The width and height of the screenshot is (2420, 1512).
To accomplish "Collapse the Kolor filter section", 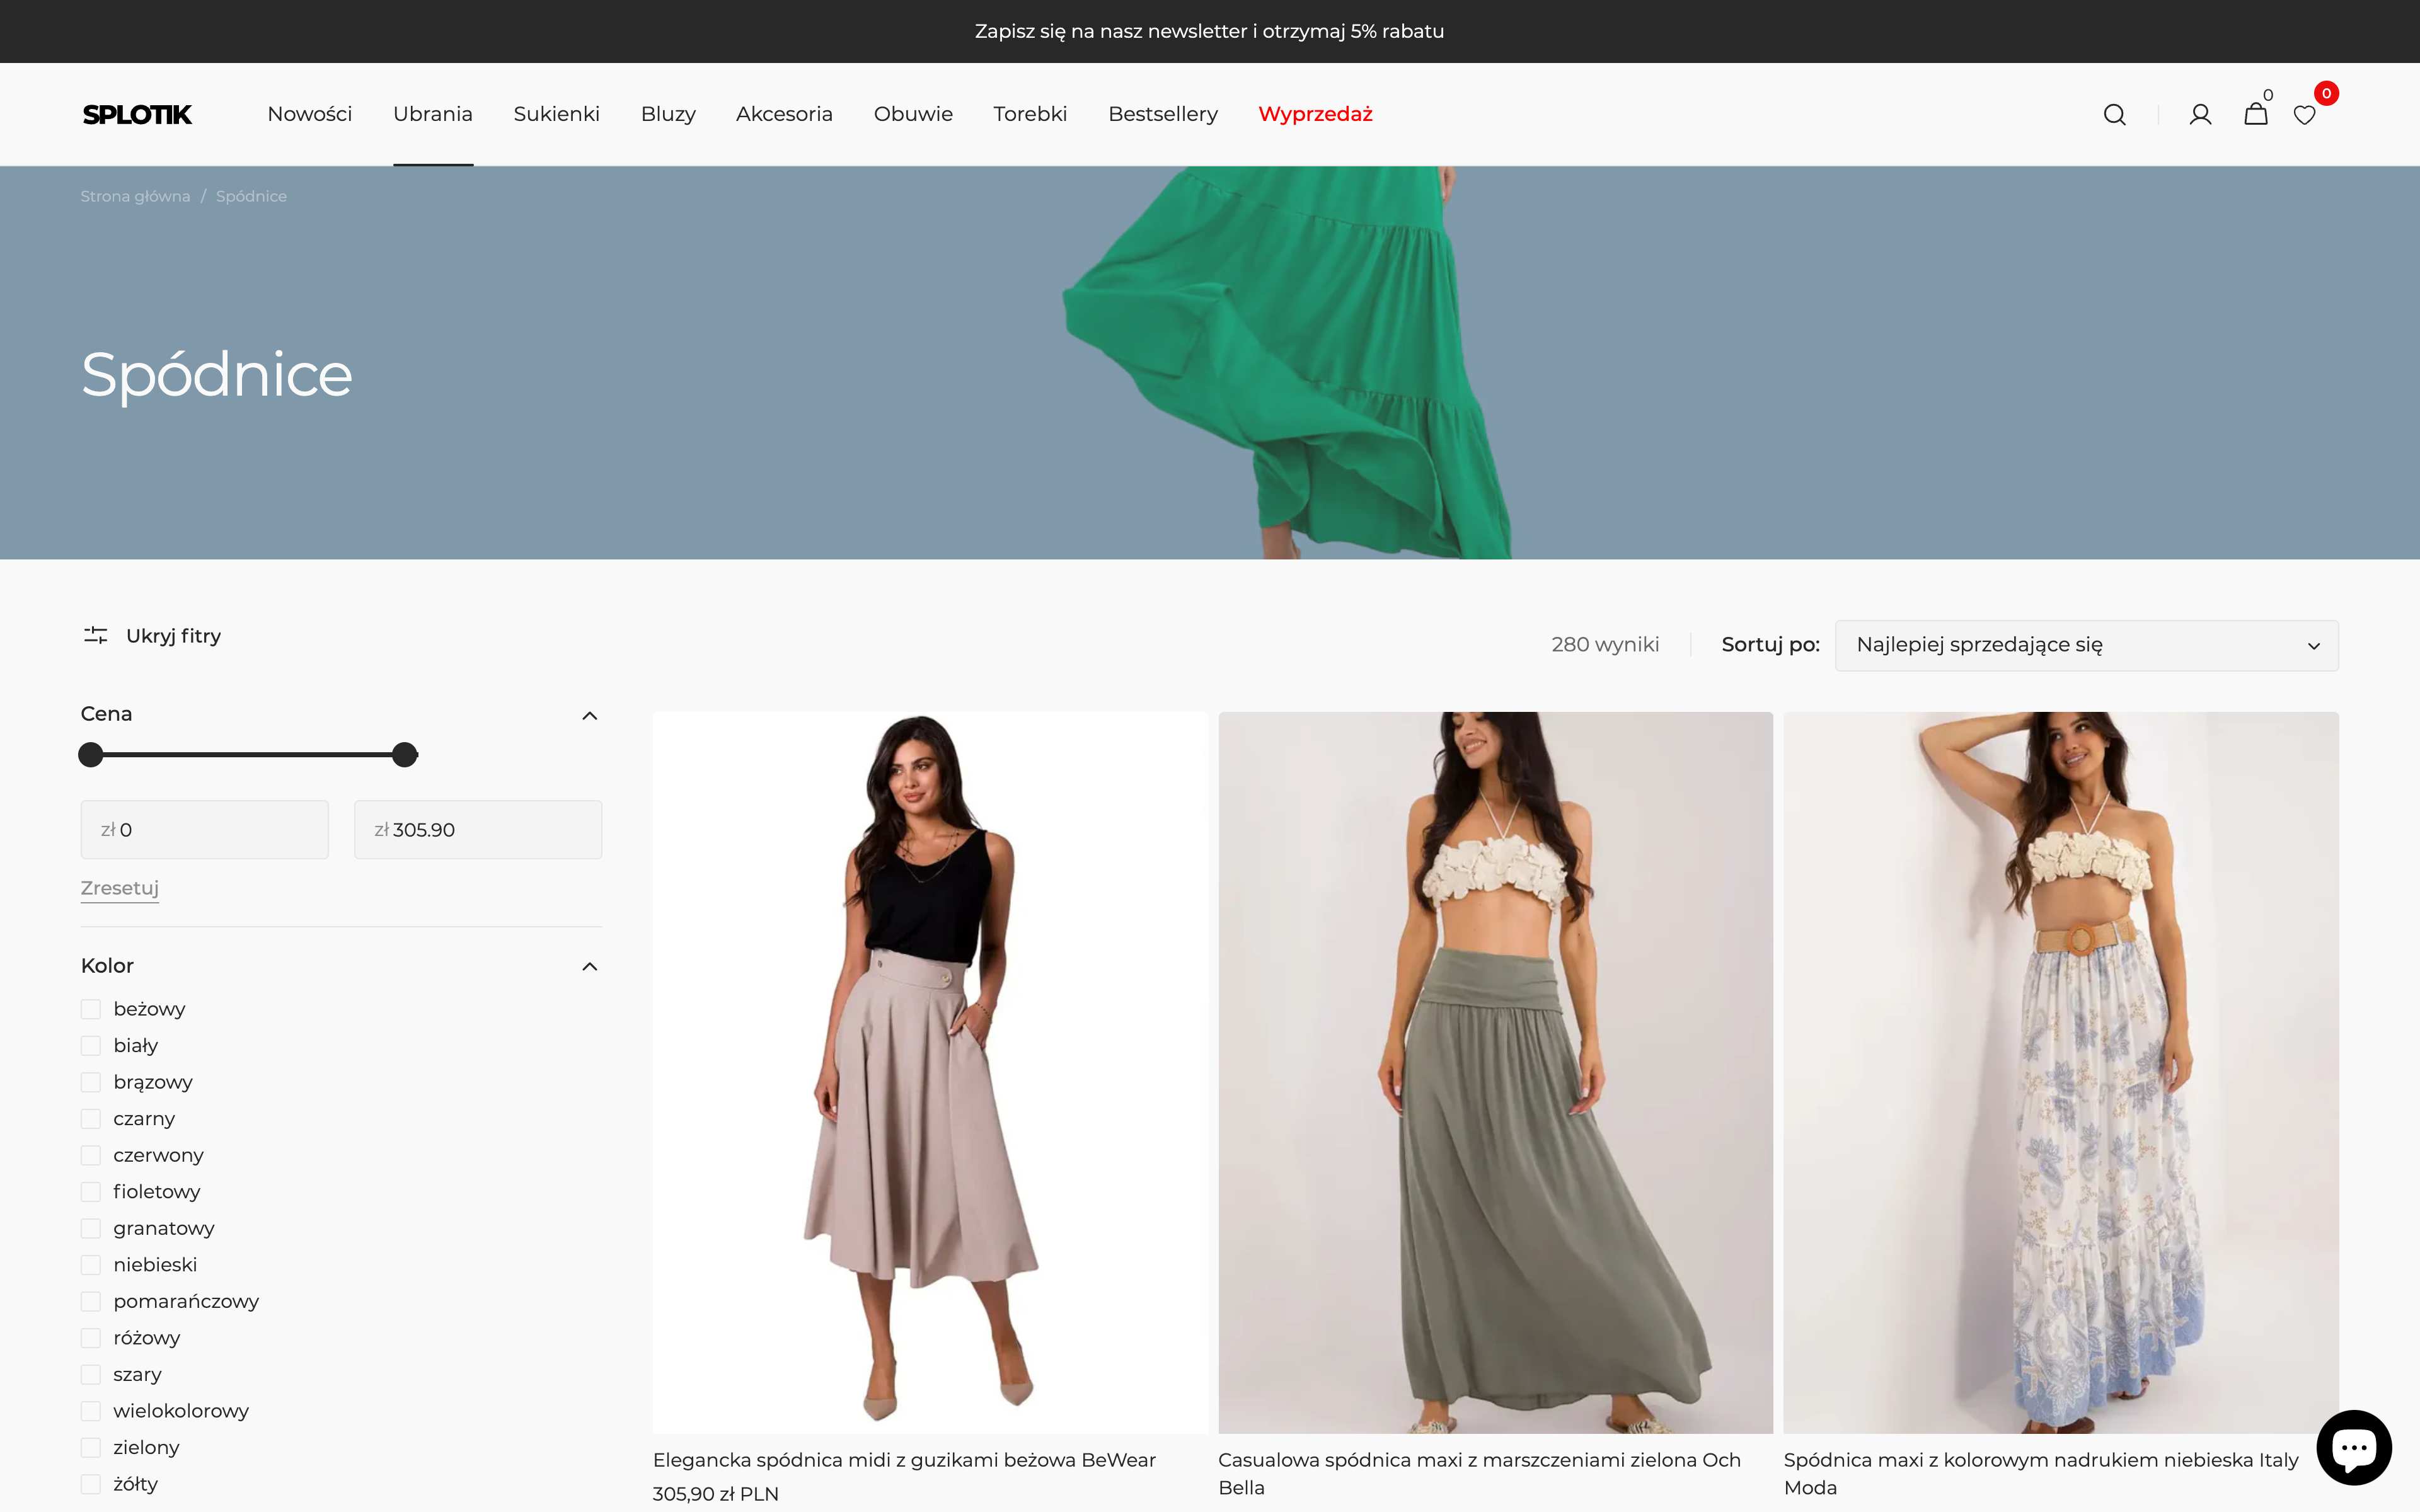I will pos(589,966).
